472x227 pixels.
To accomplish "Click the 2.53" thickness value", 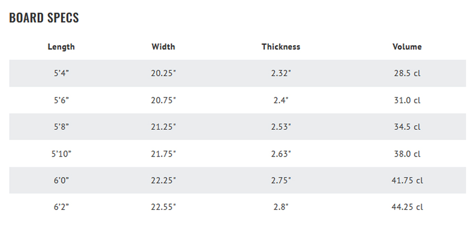I will [x=281, y=127].
